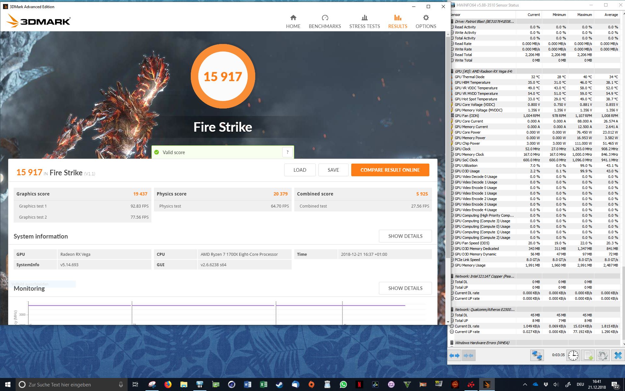The height and width of the screenshot is (391, 625).
Task: Reset sensor timer with the clock icon
Action: tap(573, 355)
